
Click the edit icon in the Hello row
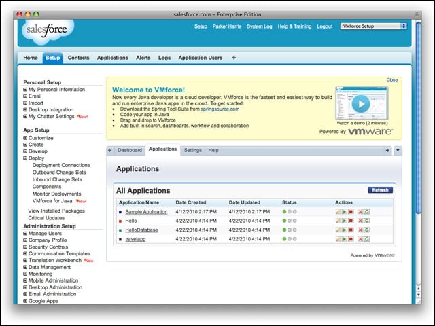click(338, 221)
